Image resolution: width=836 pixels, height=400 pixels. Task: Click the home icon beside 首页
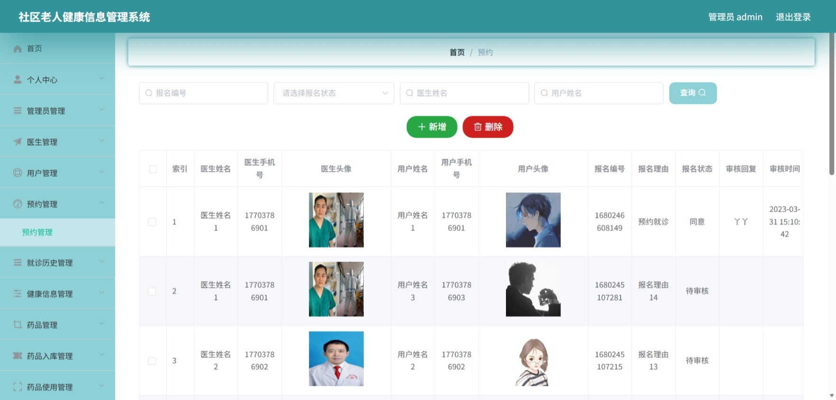coord(18,48)
